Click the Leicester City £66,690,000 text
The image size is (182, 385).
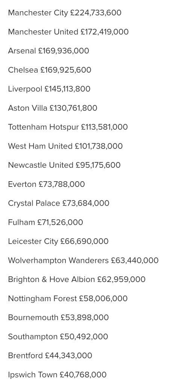coord(58,241)
